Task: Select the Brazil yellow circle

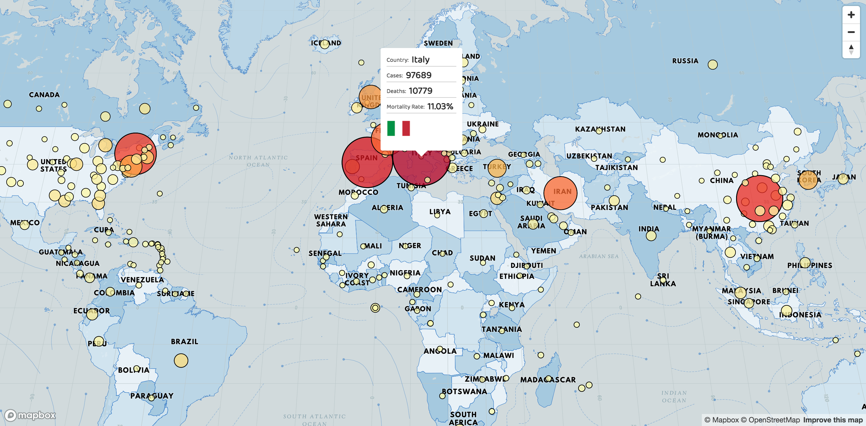Action: pyautogui.click(x=181, y=361)
